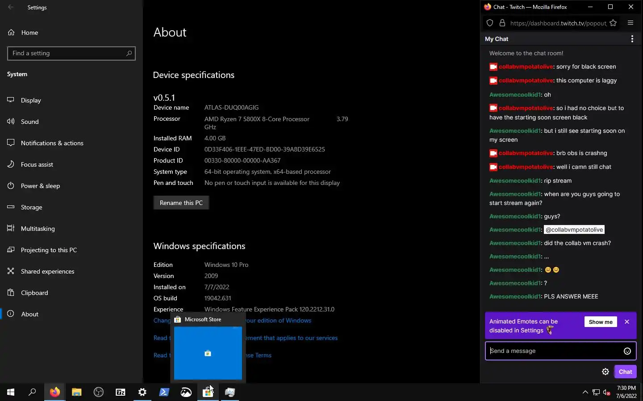The image size is (643, 401).
Task: Click the license Terms link
Action: (259, 355)
